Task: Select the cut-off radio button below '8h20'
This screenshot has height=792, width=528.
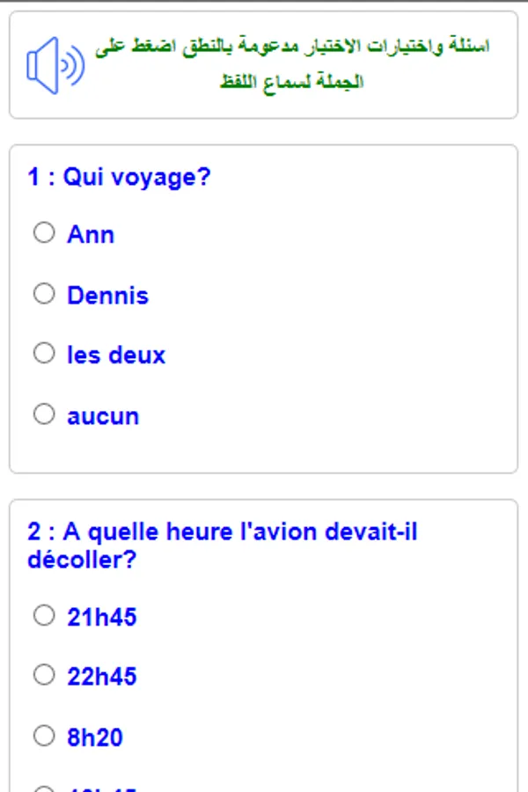Action: [x=44, y=788]
